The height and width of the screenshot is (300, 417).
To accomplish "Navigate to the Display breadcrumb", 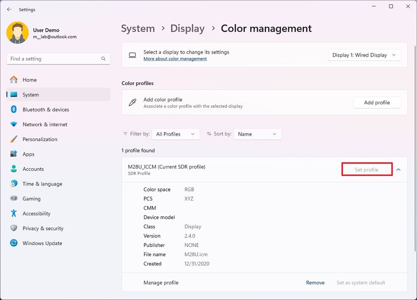I will point(187,28).
